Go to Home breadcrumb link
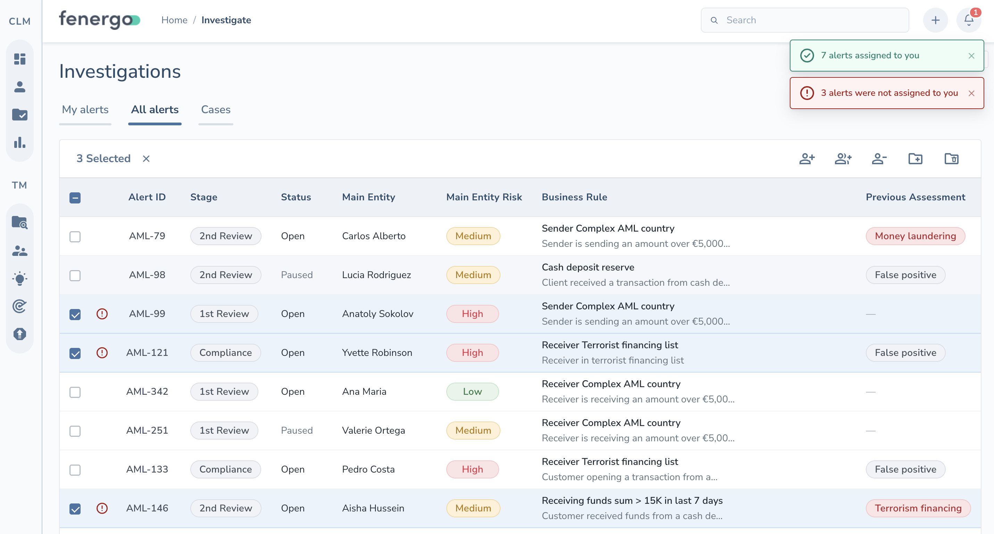Image resolution: width=994 pixels, height=534 pixels. point(174,20)
